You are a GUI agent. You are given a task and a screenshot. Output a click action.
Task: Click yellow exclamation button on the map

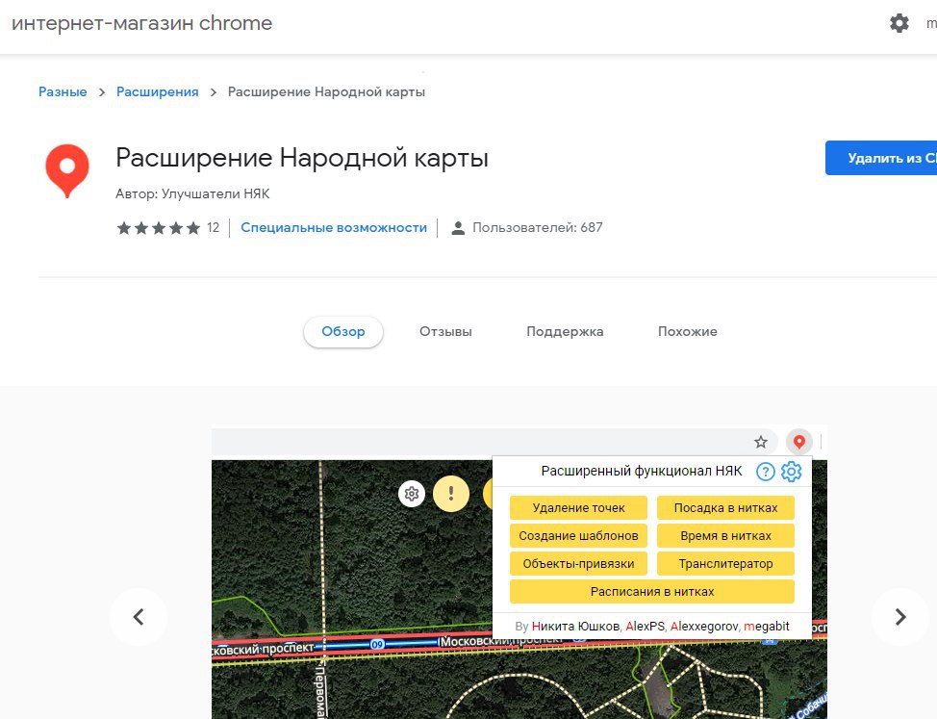(x=451, y=494)
